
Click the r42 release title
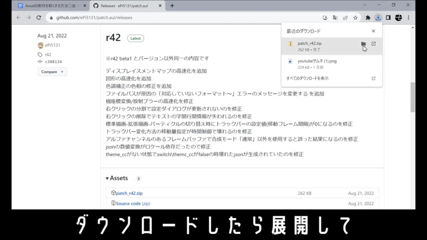coord(113,38)
